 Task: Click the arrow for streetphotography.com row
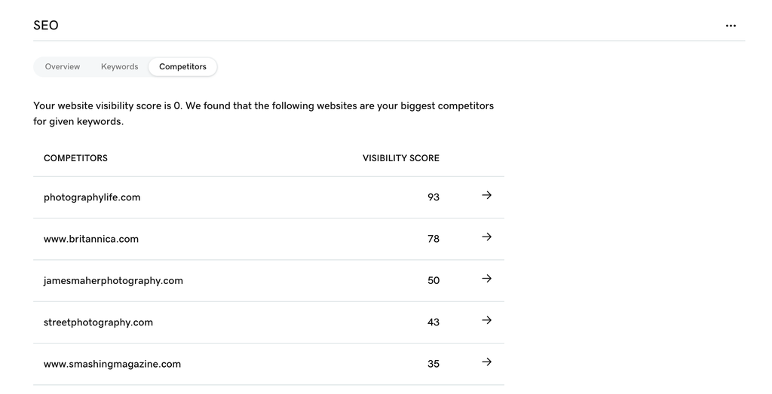click(x=486, y=320)
